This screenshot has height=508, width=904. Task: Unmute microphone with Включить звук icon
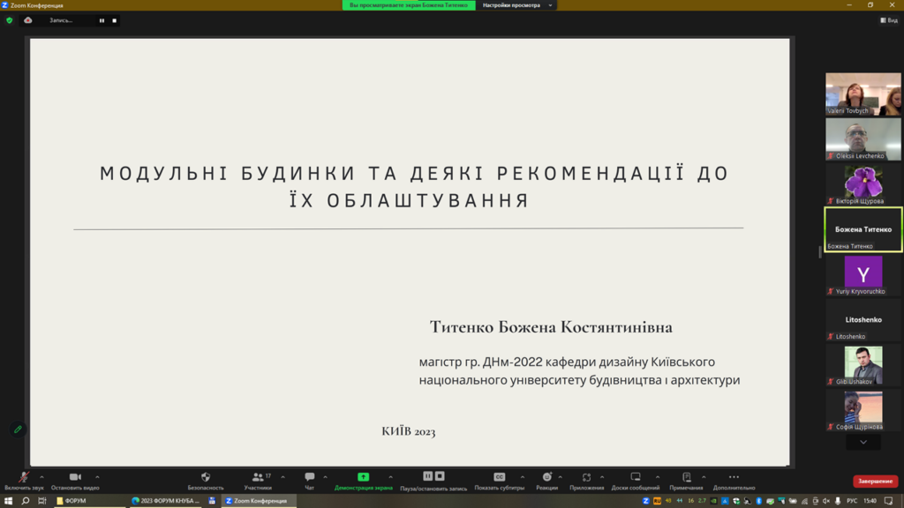click(x=24, y=477)
